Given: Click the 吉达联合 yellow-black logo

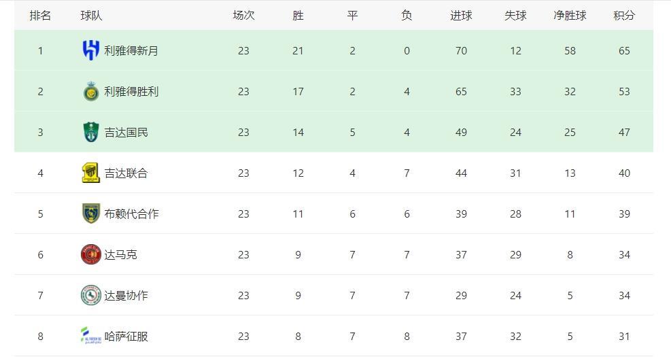Looking at the screenshot, I should (90, 173).
